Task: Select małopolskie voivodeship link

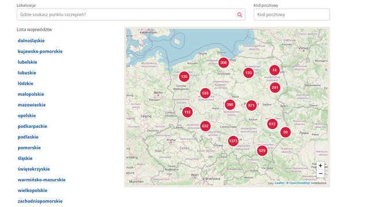Action: coord(31,94)
